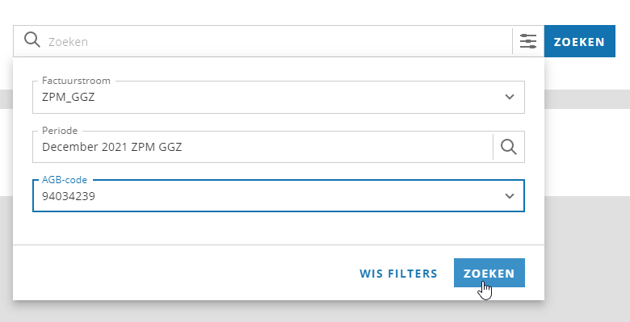Click the Factuurstroom field label
This screenshot has height=322, width=630.
click(x=76, y=81)
